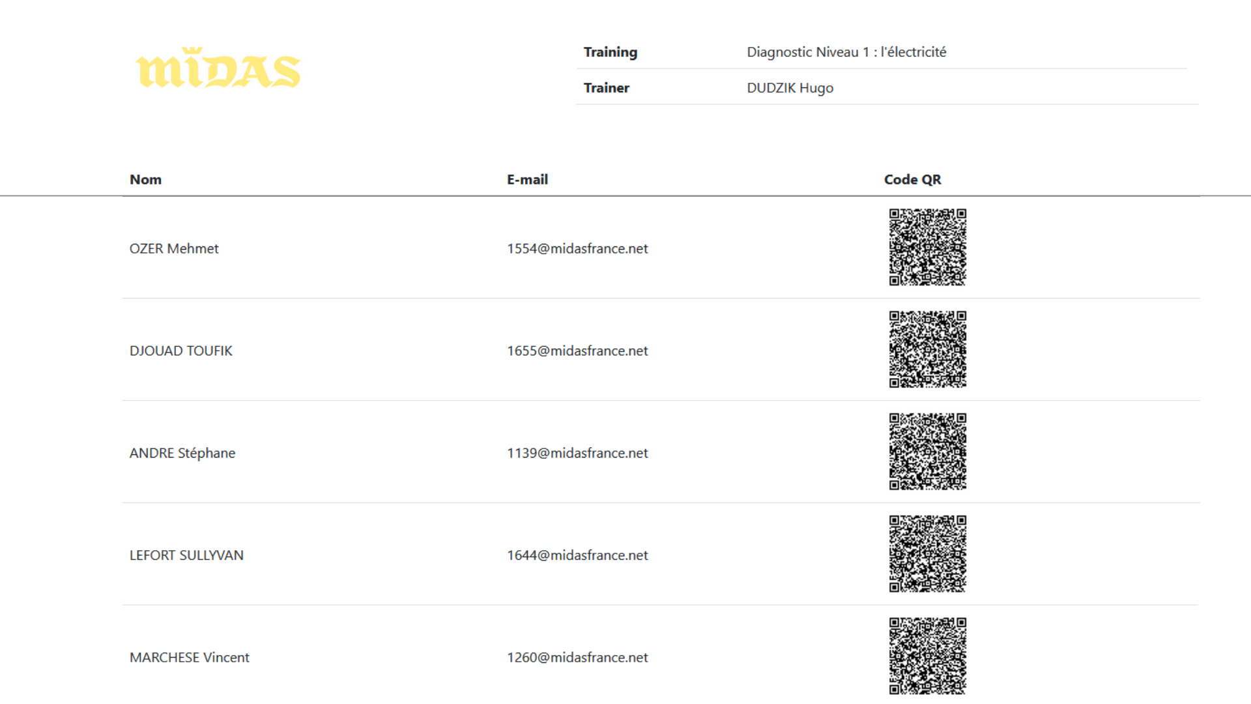Click the email 1644@midasfrance.net
The height and width of the screenshot is (704, 1251).
coord(577,555)
